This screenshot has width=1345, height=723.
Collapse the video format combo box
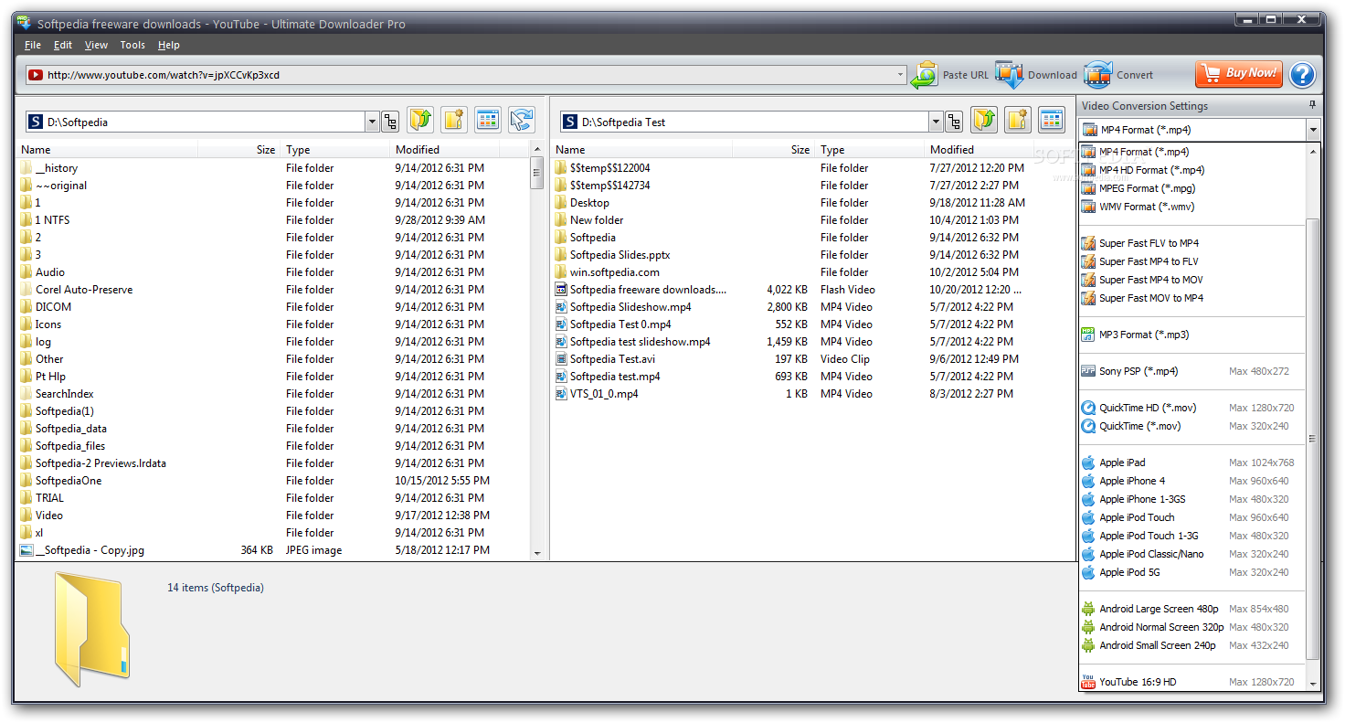coord(1313,130)
